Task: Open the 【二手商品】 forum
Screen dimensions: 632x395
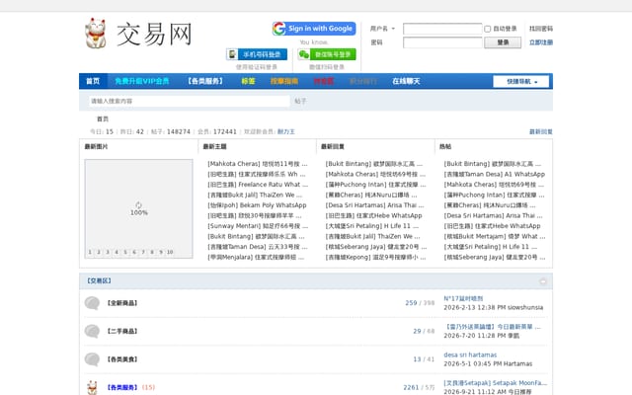Action: tap(122, 332)
